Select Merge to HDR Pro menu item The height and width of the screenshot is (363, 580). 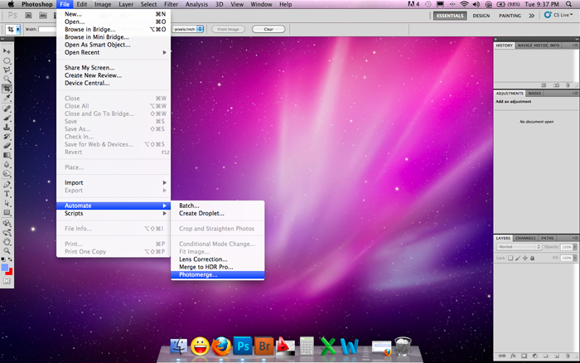pyautogui.click(x=206, y=267)
